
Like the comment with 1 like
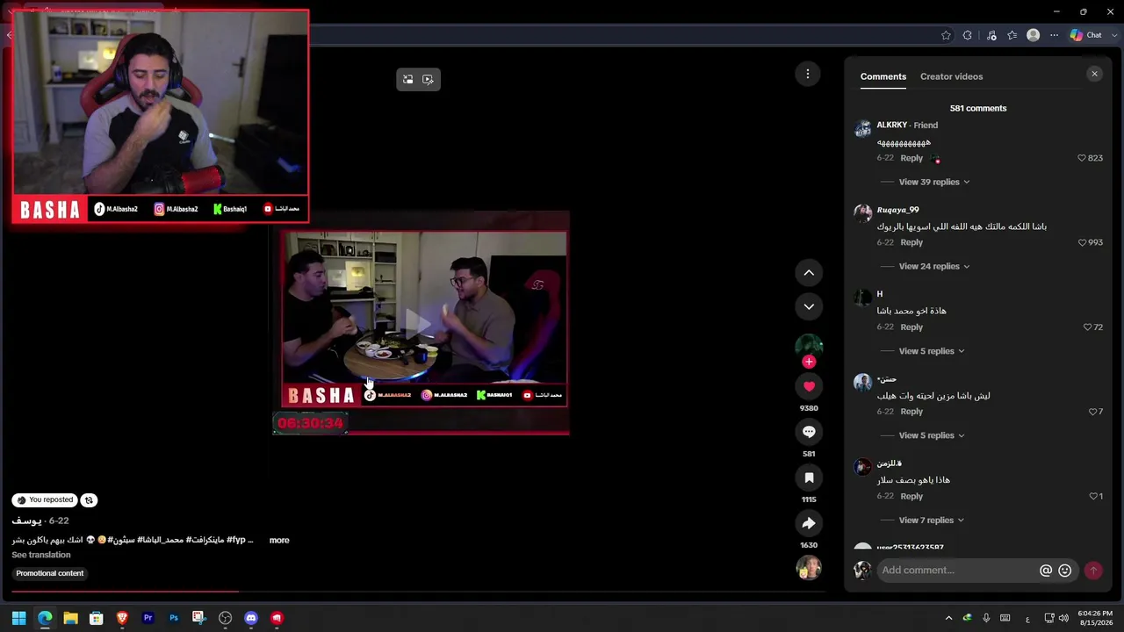point(1092,496)
